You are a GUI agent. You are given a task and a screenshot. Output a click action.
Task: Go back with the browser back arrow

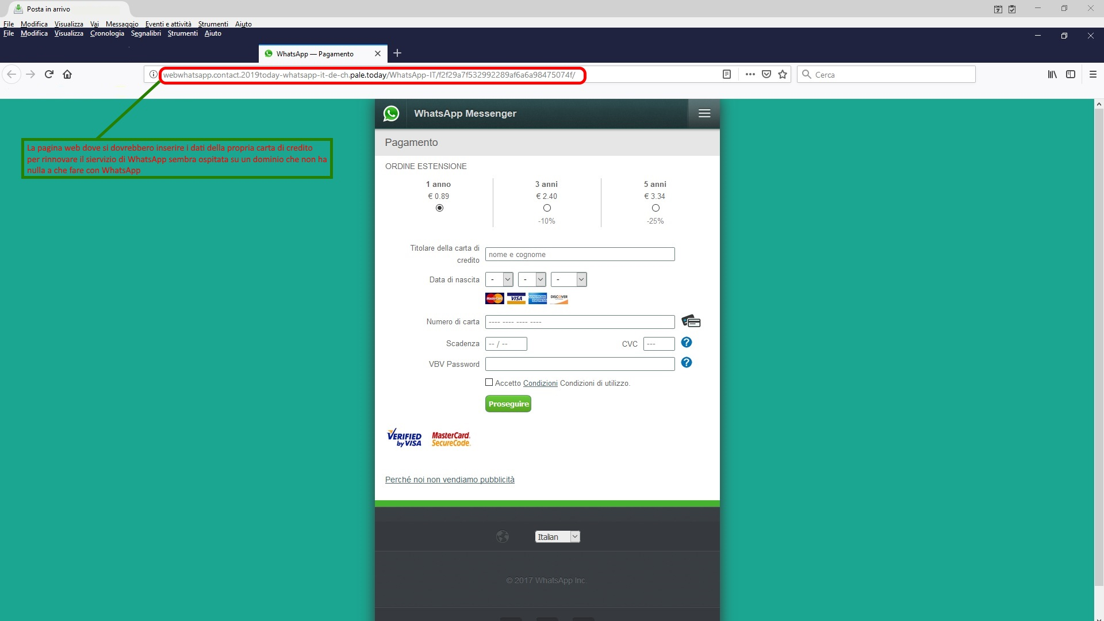coord(11,74)
